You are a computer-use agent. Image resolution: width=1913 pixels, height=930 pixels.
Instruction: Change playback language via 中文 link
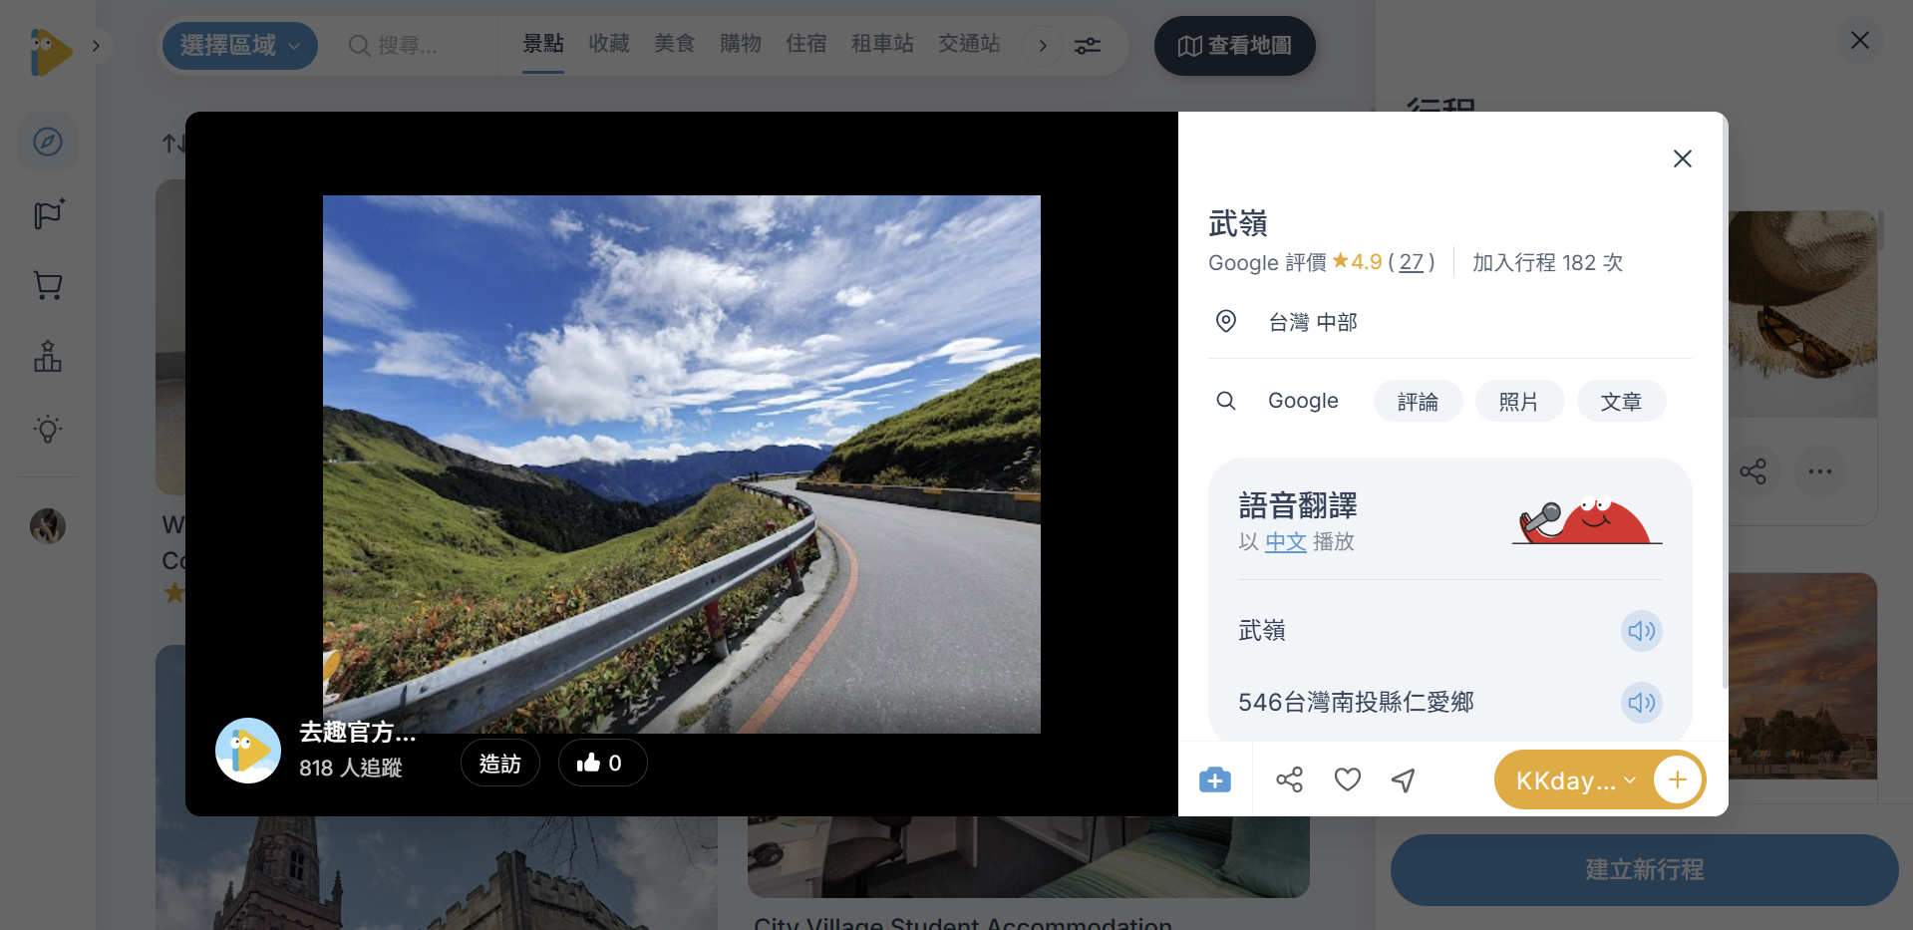pos(1286,542)
